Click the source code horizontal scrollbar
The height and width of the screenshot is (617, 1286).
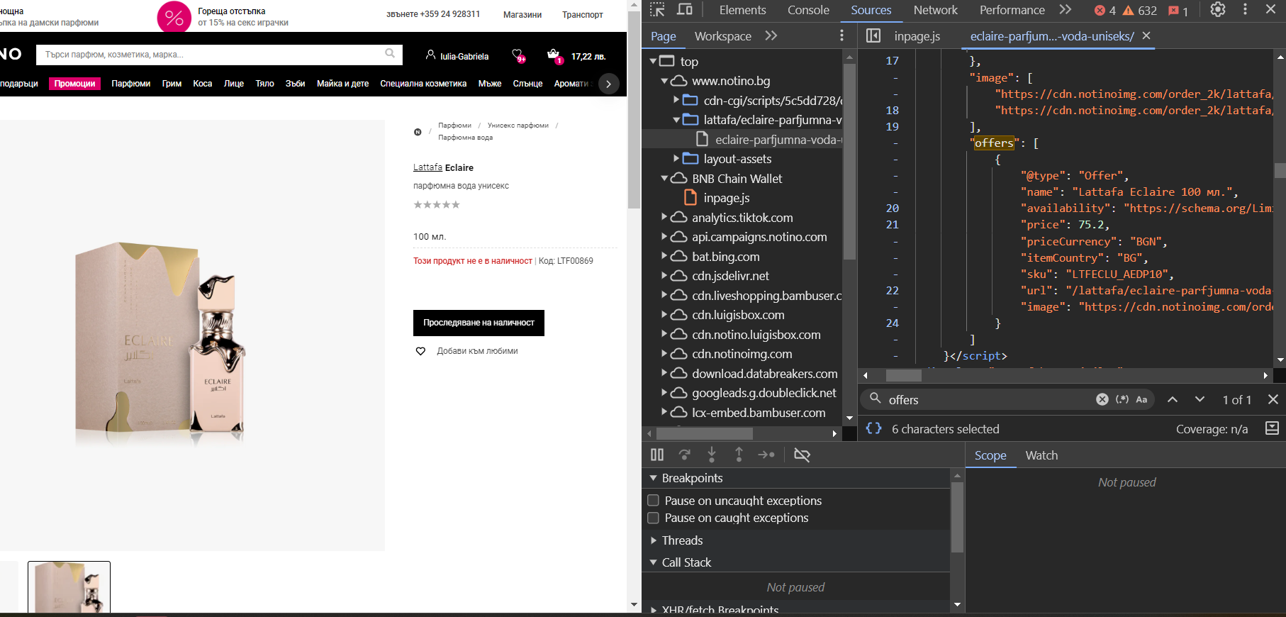click(904, 375)
